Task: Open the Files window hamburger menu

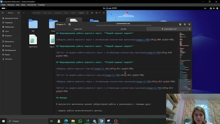Action: 19,13
